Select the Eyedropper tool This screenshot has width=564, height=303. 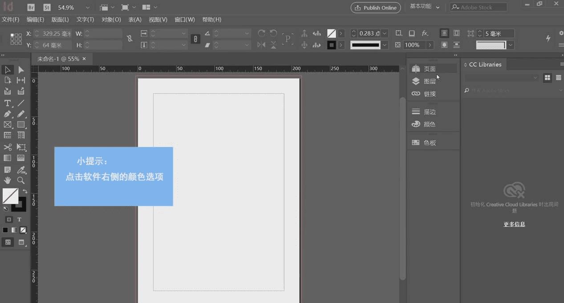[x=21, y=170]
